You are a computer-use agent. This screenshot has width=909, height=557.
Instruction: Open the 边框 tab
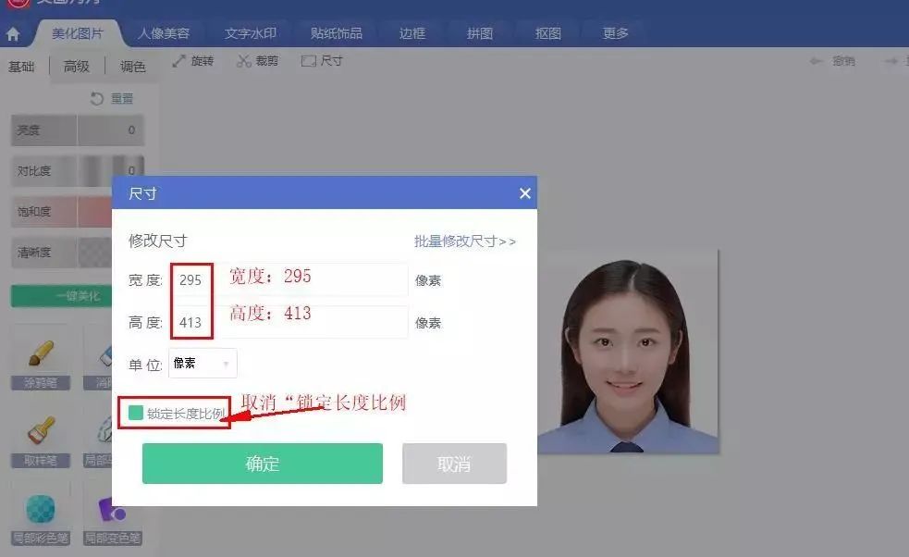(x=412, y=33)
